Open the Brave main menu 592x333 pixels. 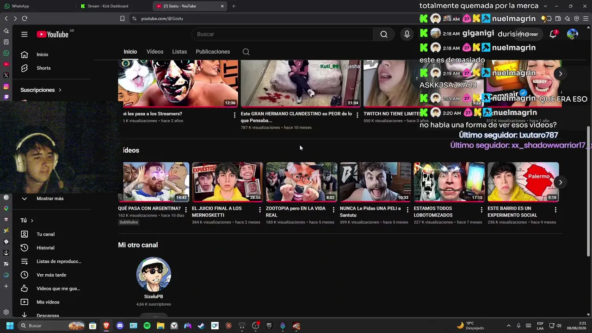coord(585,18)
